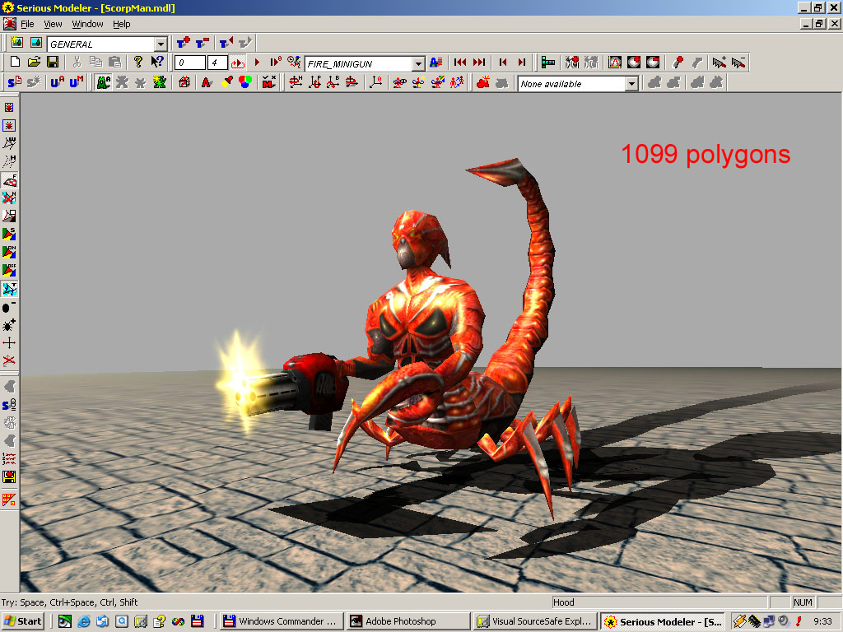
Task: Switch to Adobe Photoshop in the taskbar
Action: 408,621
